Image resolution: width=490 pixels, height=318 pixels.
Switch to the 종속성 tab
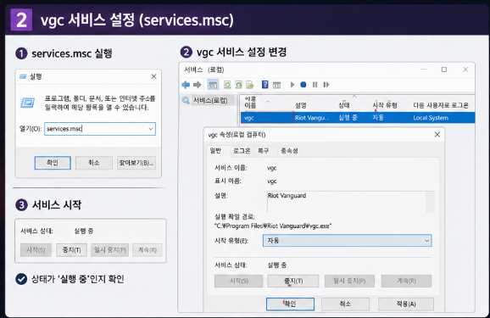(289, 151)
